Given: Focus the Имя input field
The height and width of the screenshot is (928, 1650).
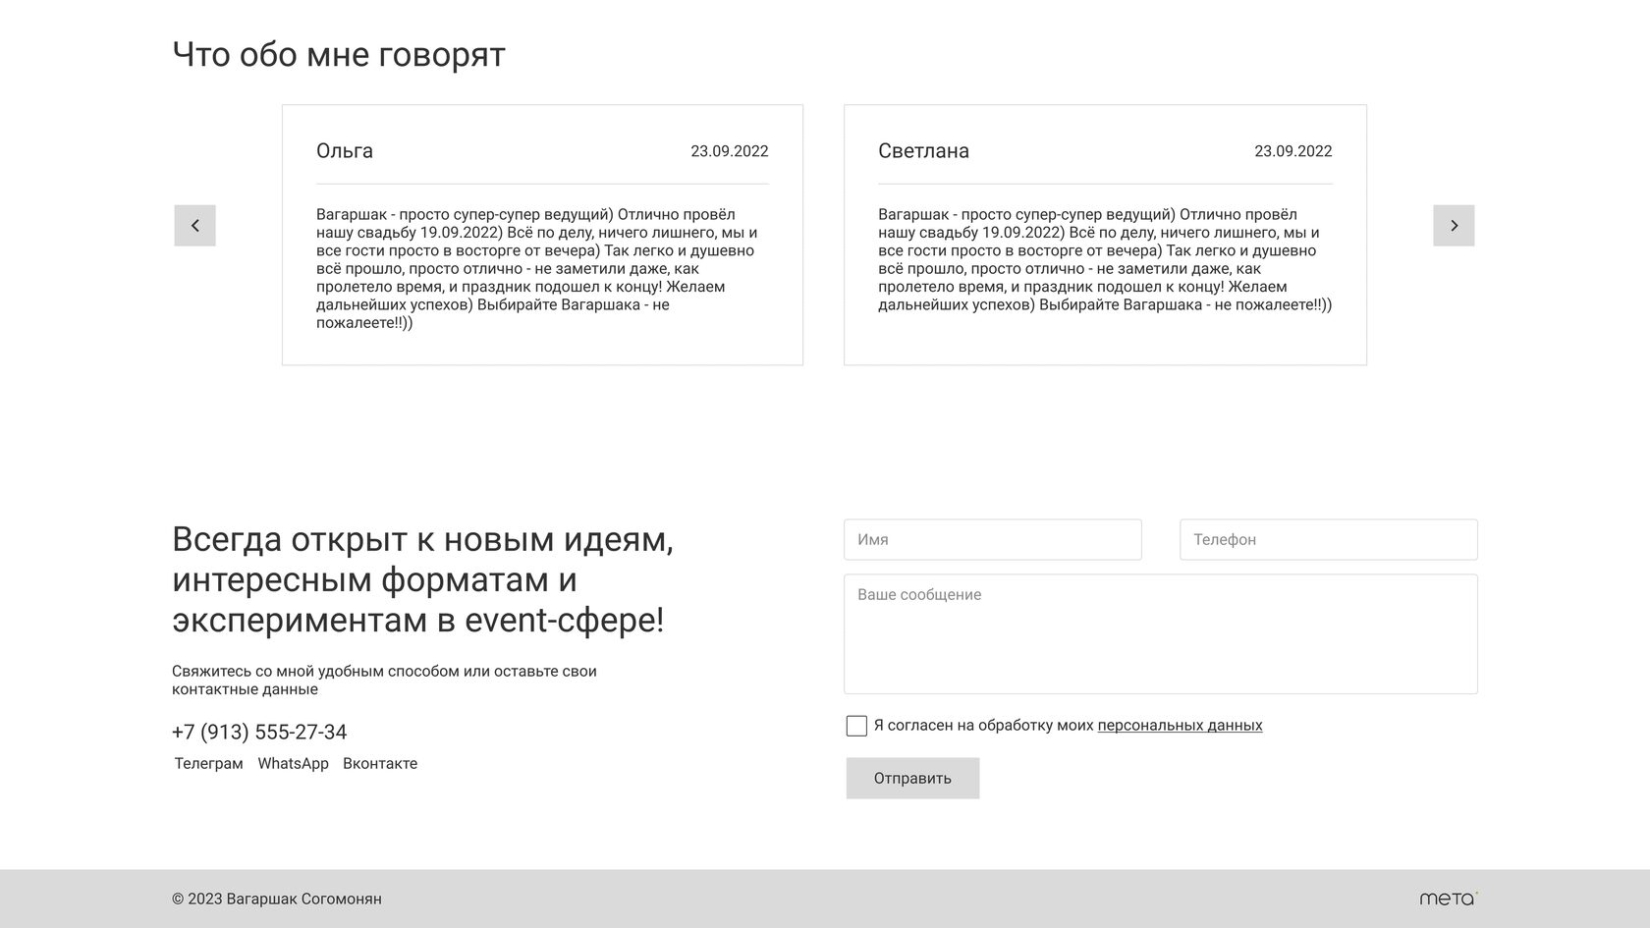Looking at the screenshot, I should pyautogui.click(x=993, y=539).
